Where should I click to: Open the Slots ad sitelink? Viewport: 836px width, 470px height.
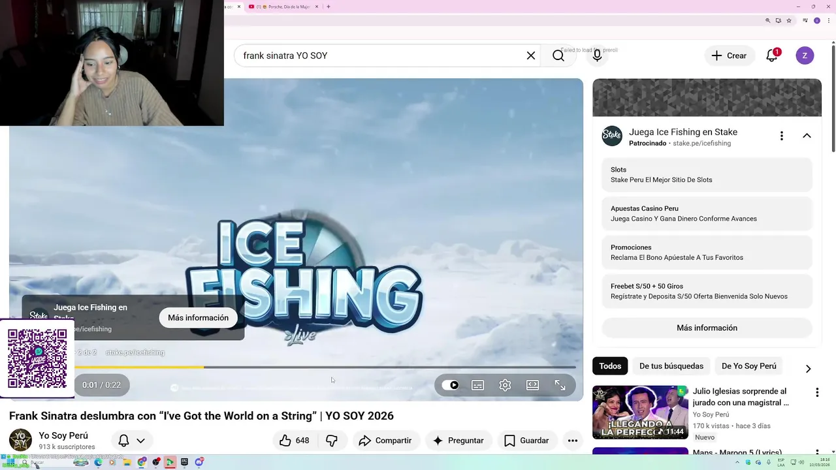coord(707,174)
